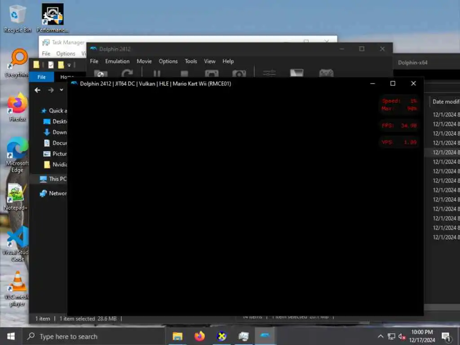Maximize the Mario Kart Wii render window
The height and width of the screenshot is (345, 460).
[x=393, y=84]
